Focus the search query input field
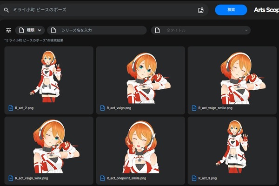The height and width of the screenshot is (186, 279). [104, 10]
